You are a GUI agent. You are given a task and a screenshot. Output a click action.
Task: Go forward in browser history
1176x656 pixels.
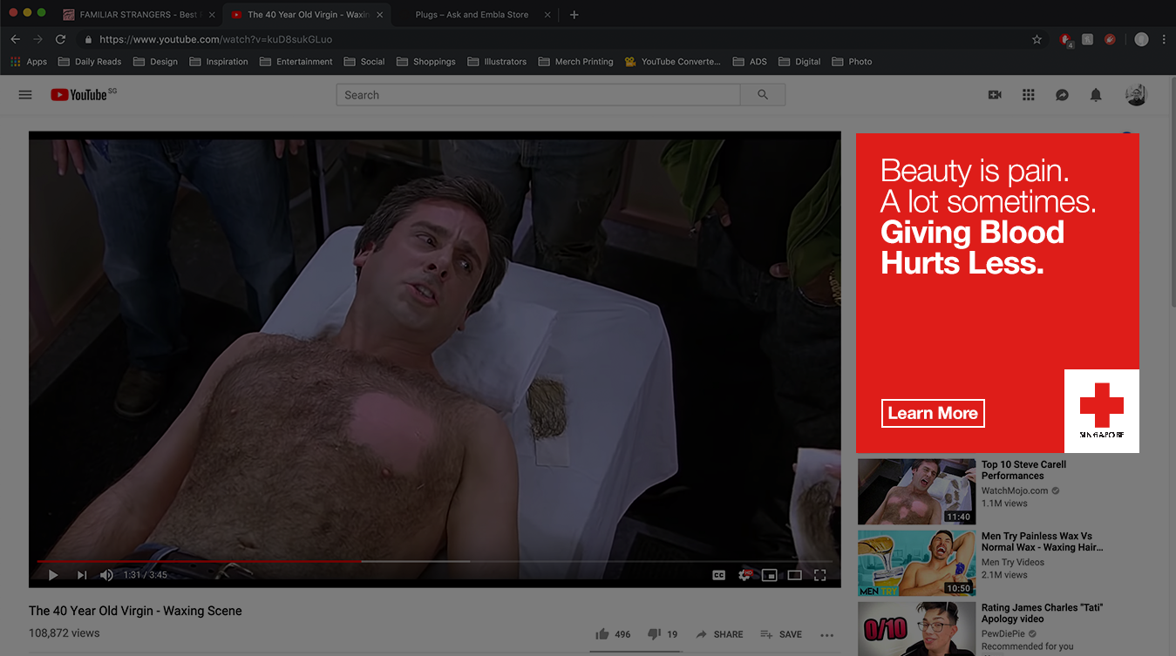click(x=37, y=39)
